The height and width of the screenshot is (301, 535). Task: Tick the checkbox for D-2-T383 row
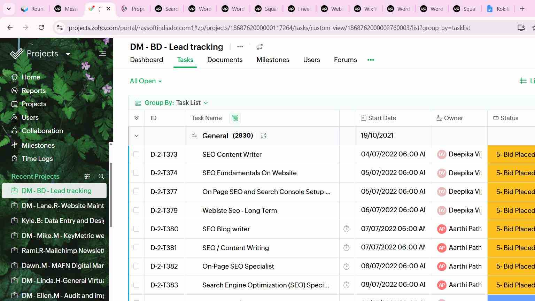click(x=136, y=285)
